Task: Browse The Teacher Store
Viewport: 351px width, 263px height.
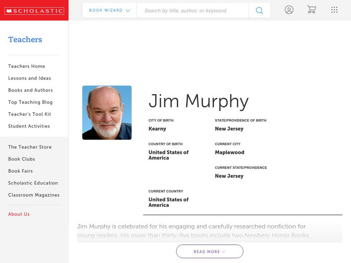Action: click(x=29, y=147)
